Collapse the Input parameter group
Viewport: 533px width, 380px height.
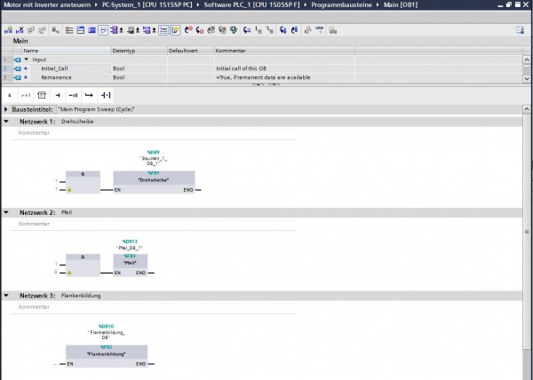pyautogui.click(x=26, y=59)
